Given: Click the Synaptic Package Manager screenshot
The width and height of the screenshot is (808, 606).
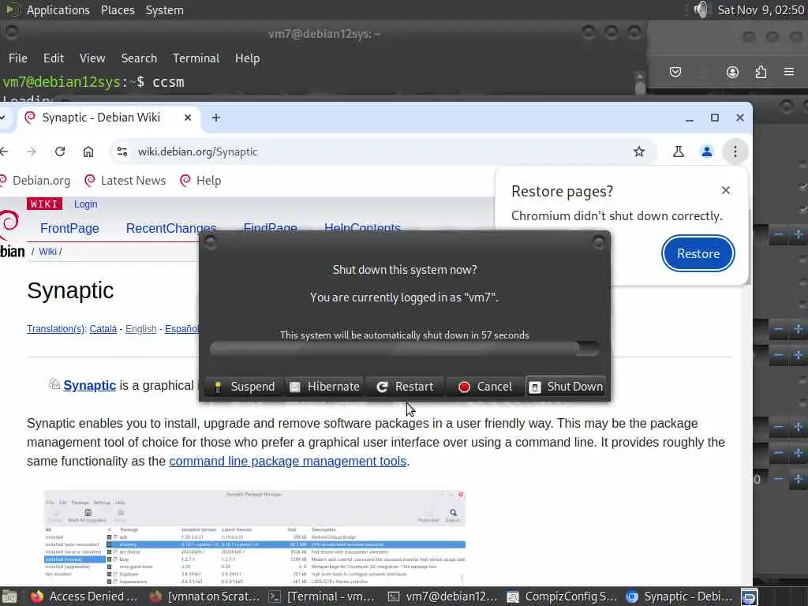Looking at the screenshot, I should (255, 537).
